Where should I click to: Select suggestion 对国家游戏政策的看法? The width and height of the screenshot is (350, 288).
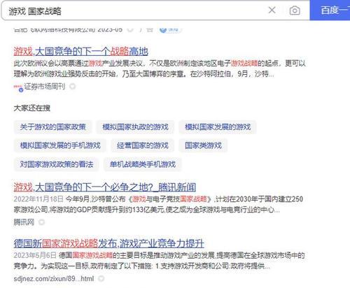tap(57, 164)
